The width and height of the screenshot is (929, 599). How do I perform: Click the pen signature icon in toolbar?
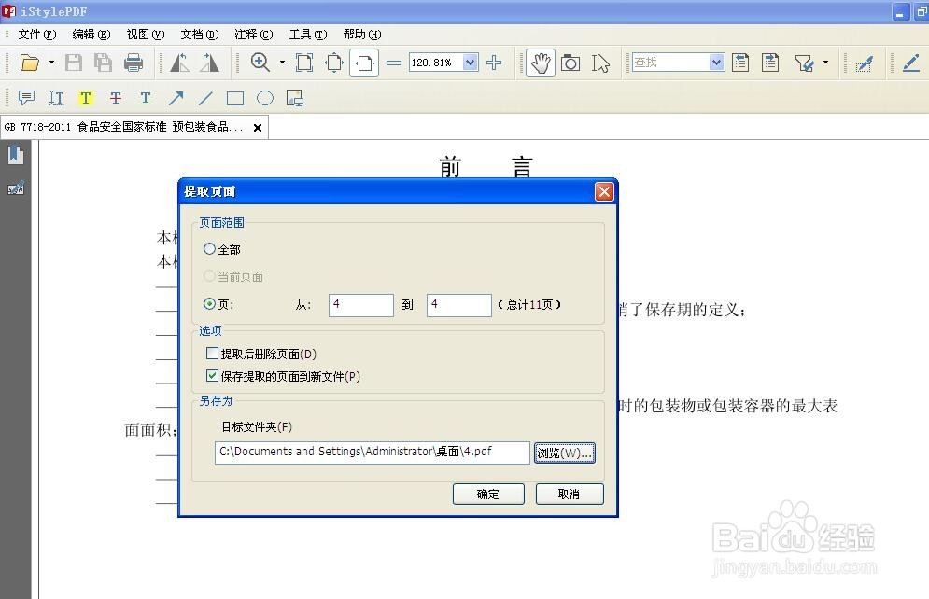click(x=865, y=63)
